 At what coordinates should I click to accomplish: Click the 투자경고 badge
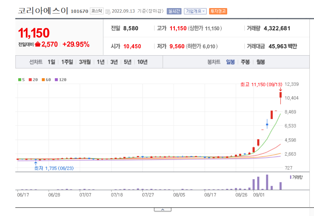pyautogui.click(x=218, y=11)
